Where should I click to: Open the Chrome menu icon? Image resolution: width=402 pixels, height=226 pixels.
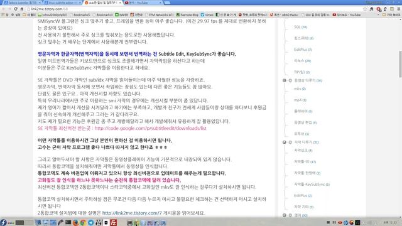click(x=398, y=9)
